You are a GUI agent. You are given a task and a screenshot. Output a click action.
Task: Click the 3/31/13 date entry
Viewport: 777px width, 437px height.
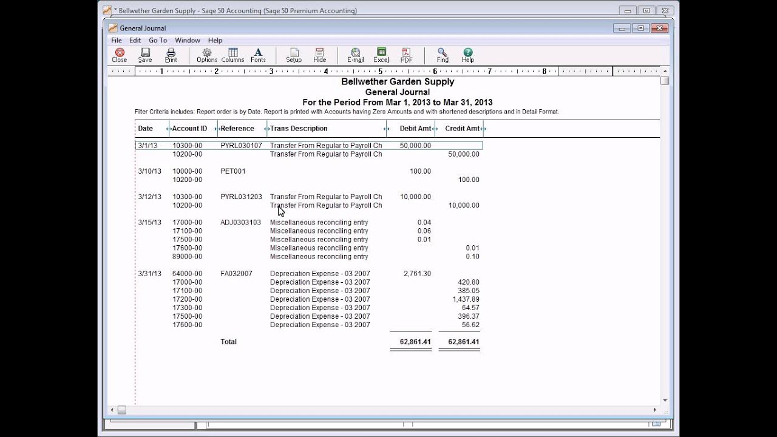click(150, 274)
